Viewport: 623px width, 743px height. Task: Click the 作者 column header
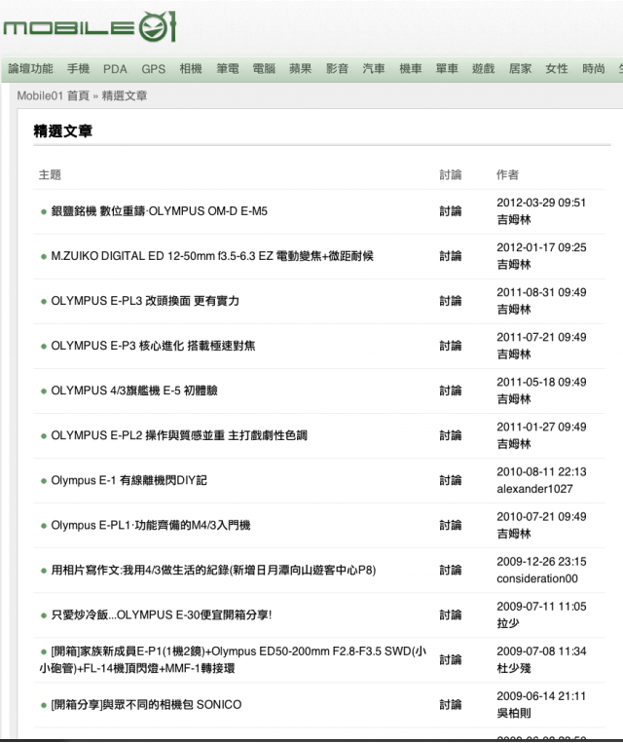coord(507,175)
